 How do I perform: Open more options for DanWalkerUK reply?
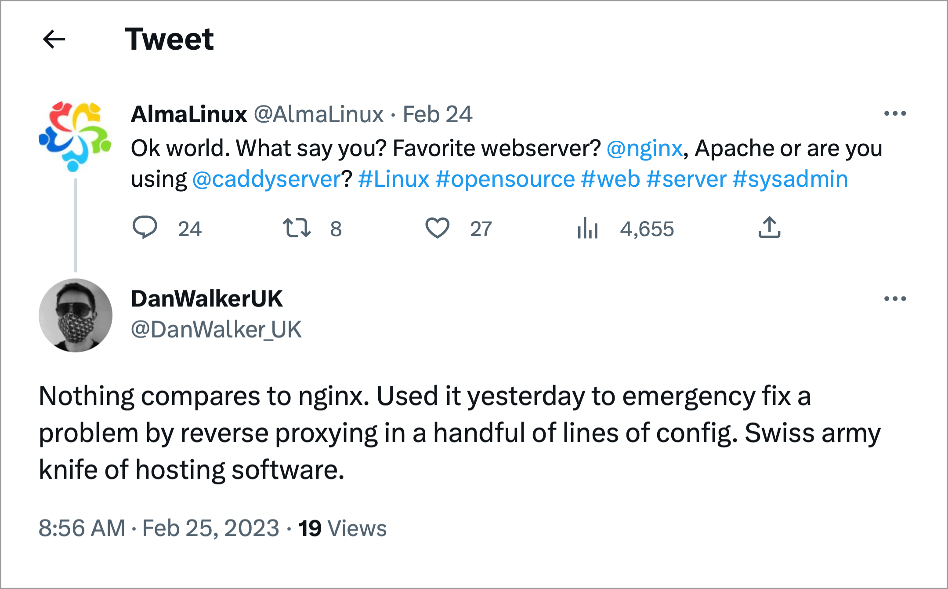click(895, 299)
